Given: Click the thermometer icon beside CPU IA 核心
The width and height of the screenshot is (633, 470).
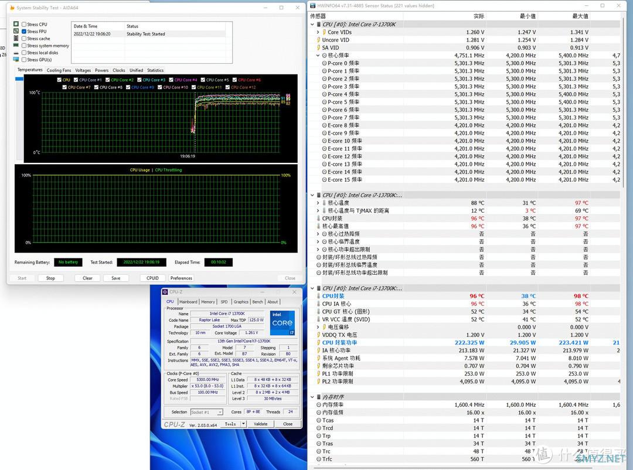Looking at the screenshot, I should [x=318, y=304].
